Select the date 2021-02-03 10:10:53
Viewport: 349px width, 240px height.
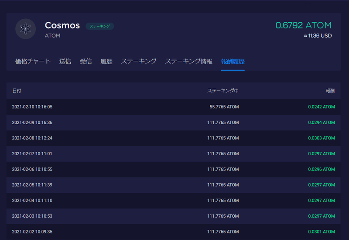(x=32, y=216)
